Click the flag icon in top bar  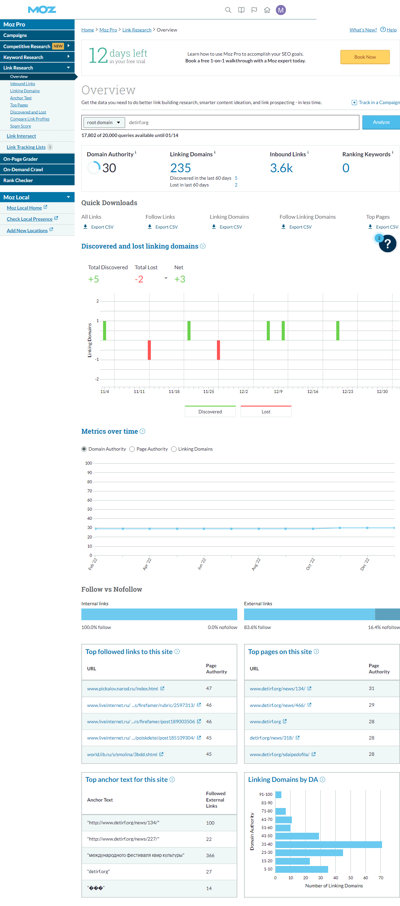coord(254,10)
